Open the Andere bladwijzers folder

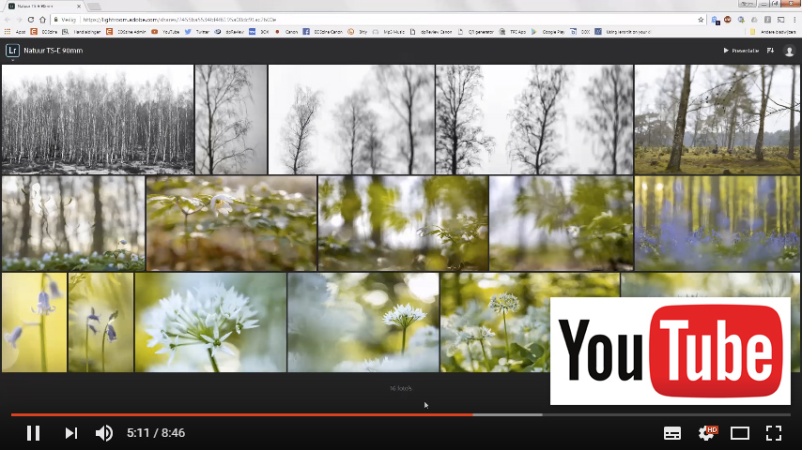[776, 32]
